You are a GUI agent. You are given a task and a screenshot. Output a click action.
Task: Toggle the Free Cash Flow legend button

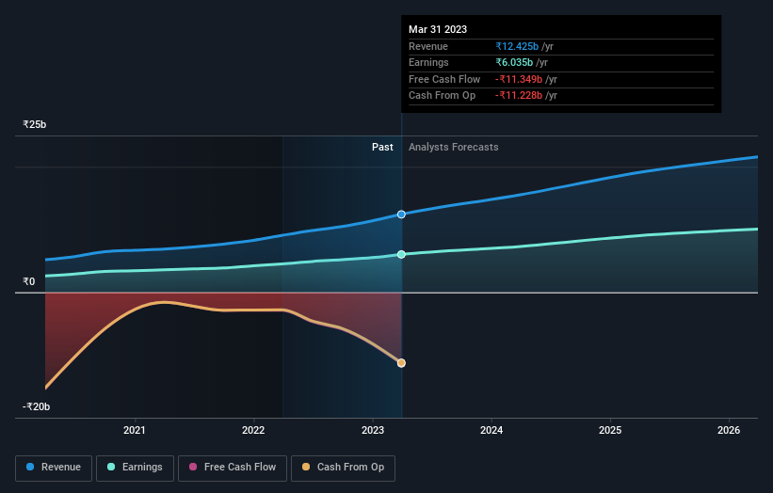(233, 468)
